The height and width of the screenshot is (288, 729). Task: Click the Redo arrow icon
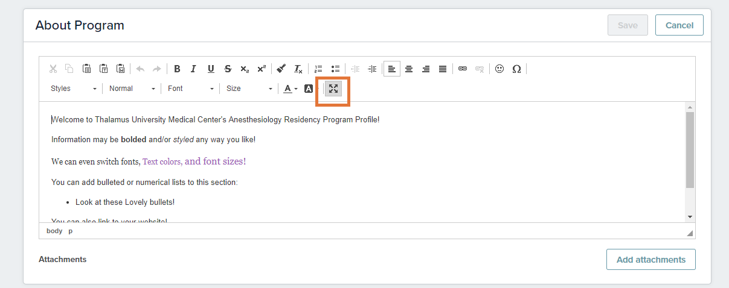coord(156,69)
